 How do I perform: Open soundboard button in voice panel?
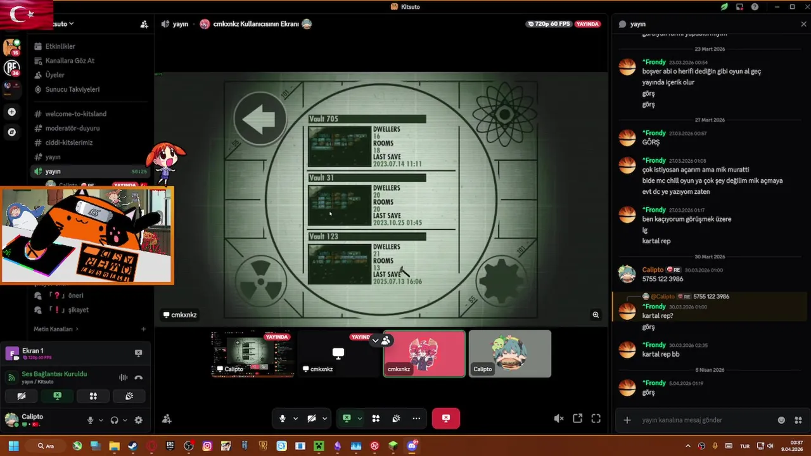click(x=129, y=396)
